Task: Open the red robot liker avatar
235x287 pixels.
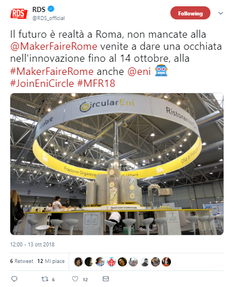Action: point(111,262)
